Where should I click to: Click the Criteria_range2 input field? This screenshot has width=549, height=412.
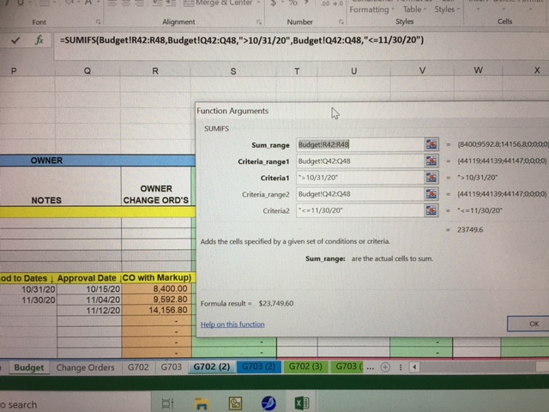click(360, 194)
